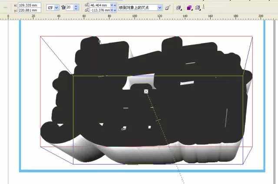Open the extrude rotation flyout
Image resolution: width=278 pixels, height=184 pixels.
(x=179, y=7)
